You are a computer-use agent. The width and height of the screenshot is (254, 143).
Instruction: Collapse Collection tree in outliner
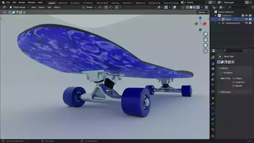pos(216,15)
